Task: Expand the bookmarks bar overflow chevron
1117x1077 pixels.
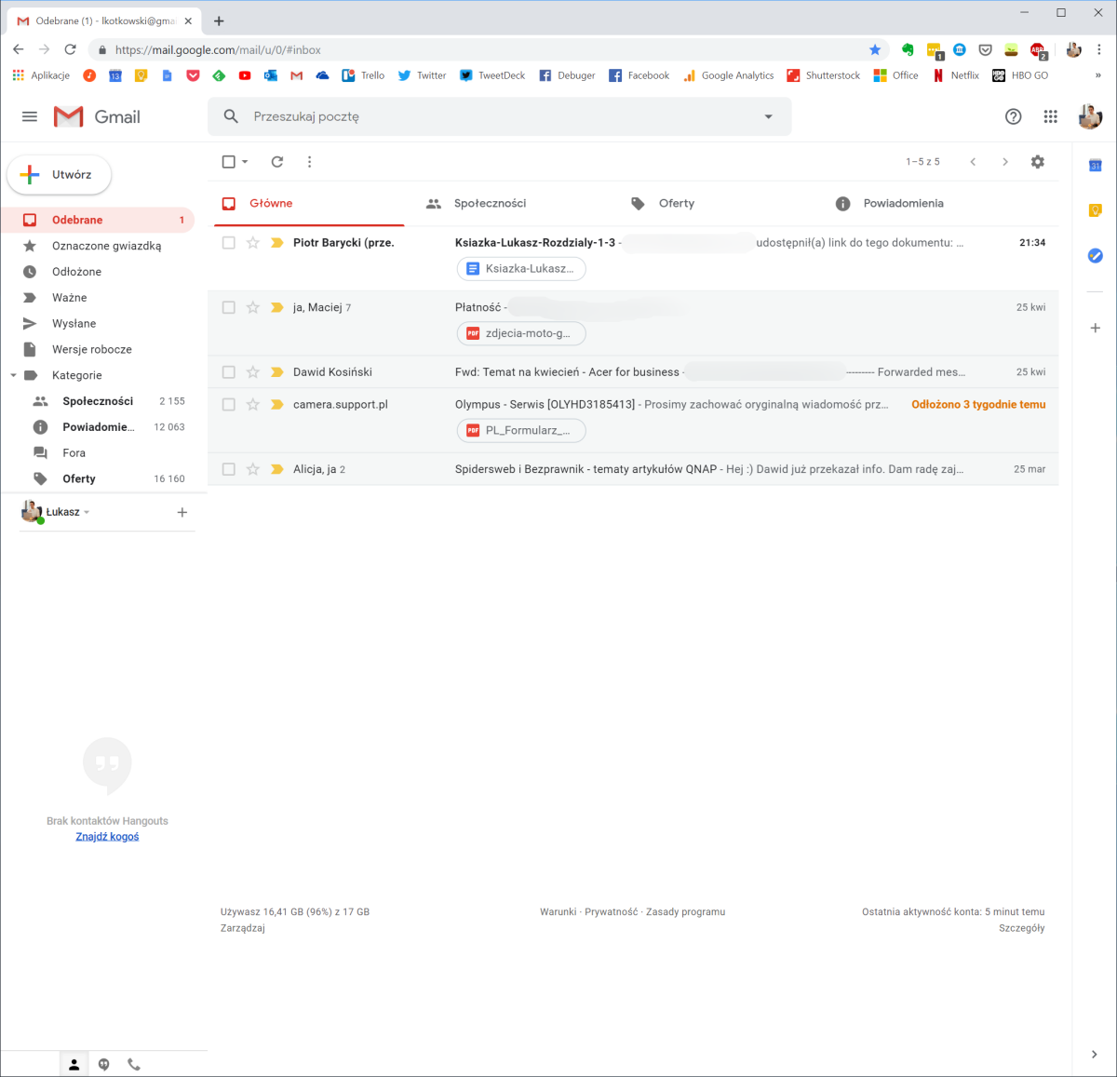Action: [1097, 75]
